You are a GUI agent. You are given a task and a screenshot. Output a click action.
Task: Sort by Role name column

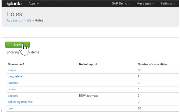point(16,64)
